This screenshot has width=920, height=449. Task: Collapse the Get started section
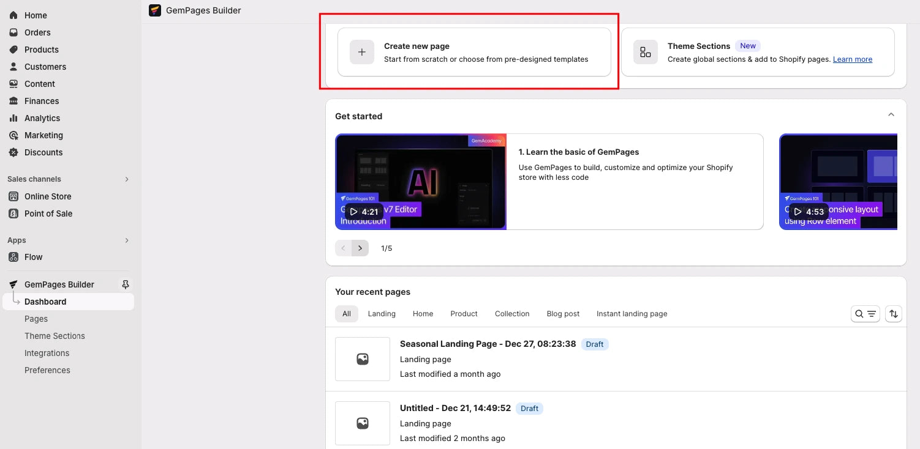tap(891, 114)
